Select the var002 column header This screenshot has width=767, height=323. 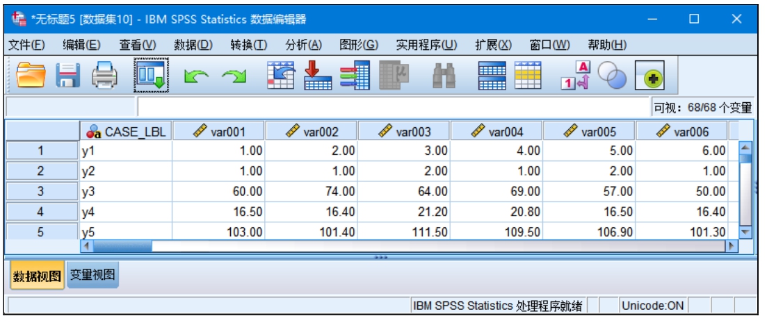pos(312,131)
